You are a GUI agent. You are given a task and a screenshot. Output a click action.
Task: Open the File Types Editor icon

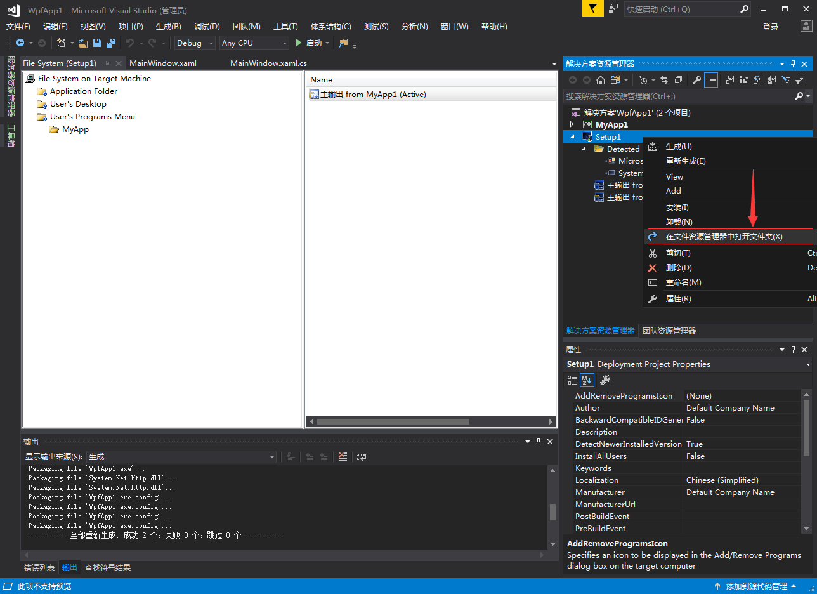pos(757,80)
